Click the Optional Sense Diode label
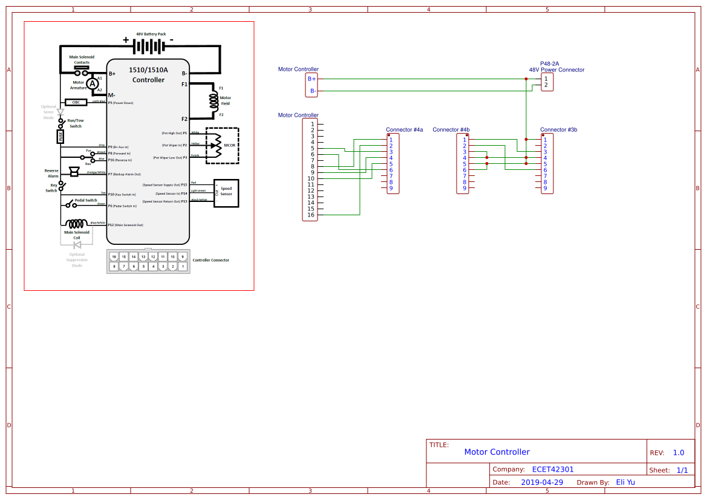This screenshot has width=707, height=500. coord(48,112)
